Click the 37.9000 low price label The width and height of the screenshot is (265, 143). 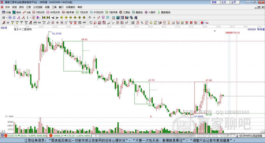(x=199, y=117)
